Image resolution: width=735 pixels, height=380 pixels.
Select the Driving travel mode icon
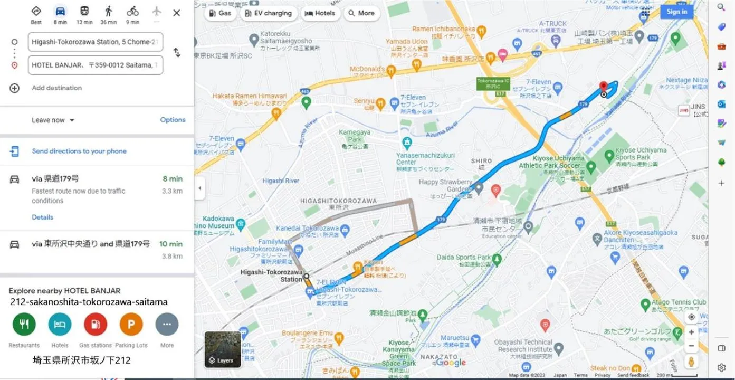tap(60, 11)
